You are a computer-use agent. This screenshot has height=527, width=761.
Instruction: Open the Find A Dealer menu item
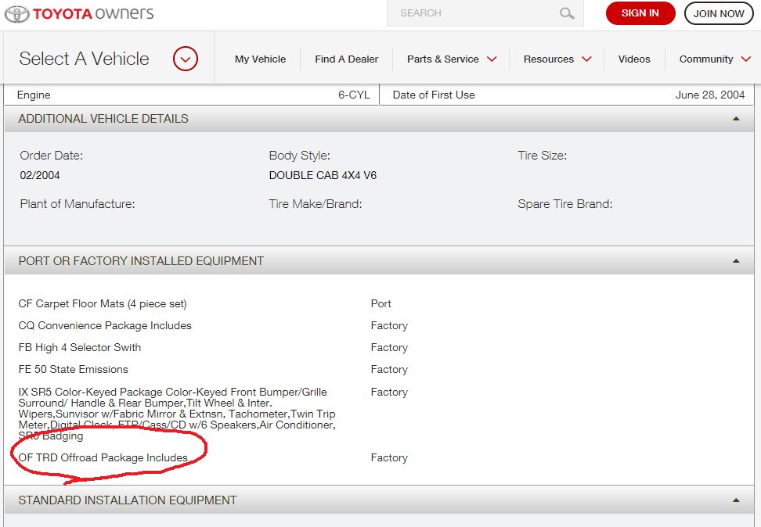[x=347, y=59]
